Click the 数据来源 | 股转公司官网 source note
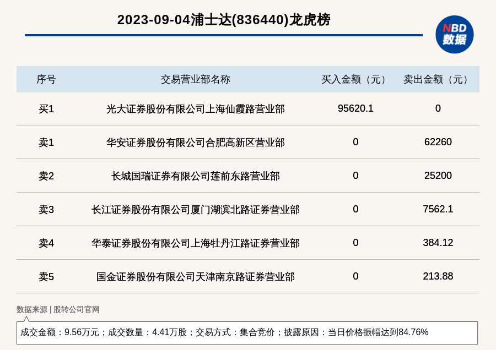 point(58,310)
